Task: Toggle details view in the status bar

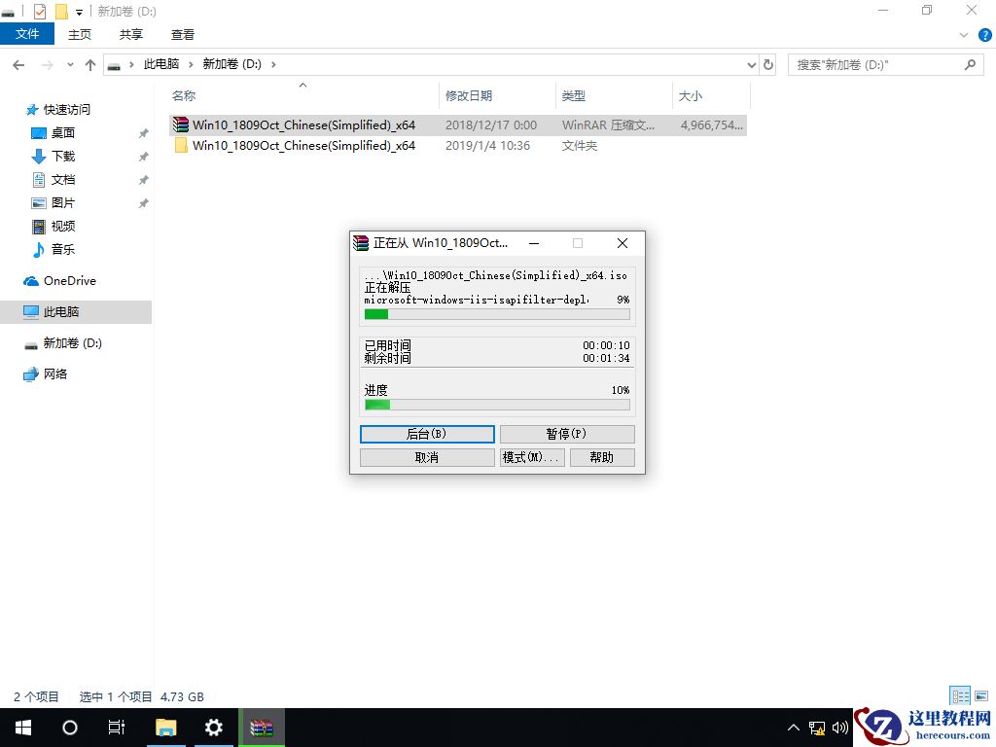Action: pos(960,695)
